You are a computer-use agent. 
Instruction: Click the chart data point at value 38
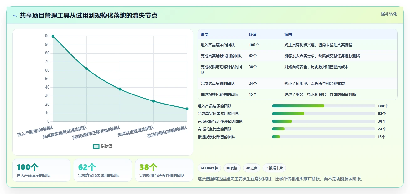(120, 89)
